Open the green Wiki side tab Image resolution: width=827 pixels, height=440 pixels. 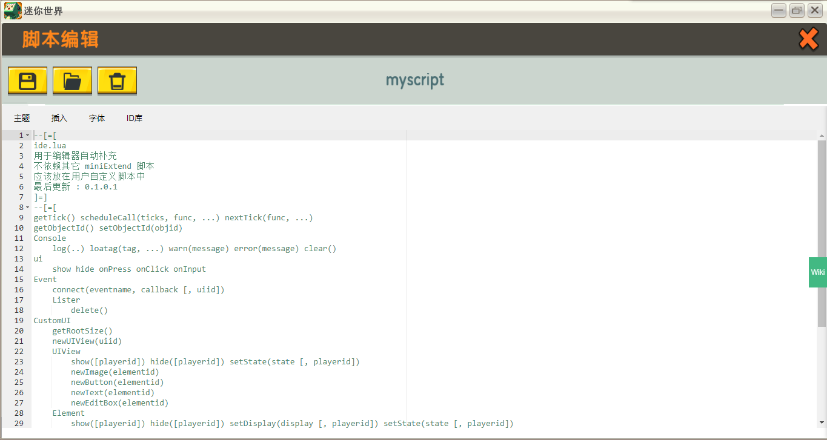818,272
